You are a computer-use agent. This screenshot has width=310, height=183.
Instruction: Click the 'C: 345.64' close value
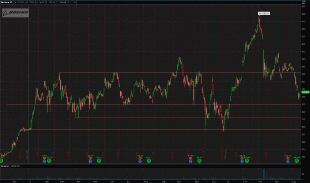[x=61, y=2]
